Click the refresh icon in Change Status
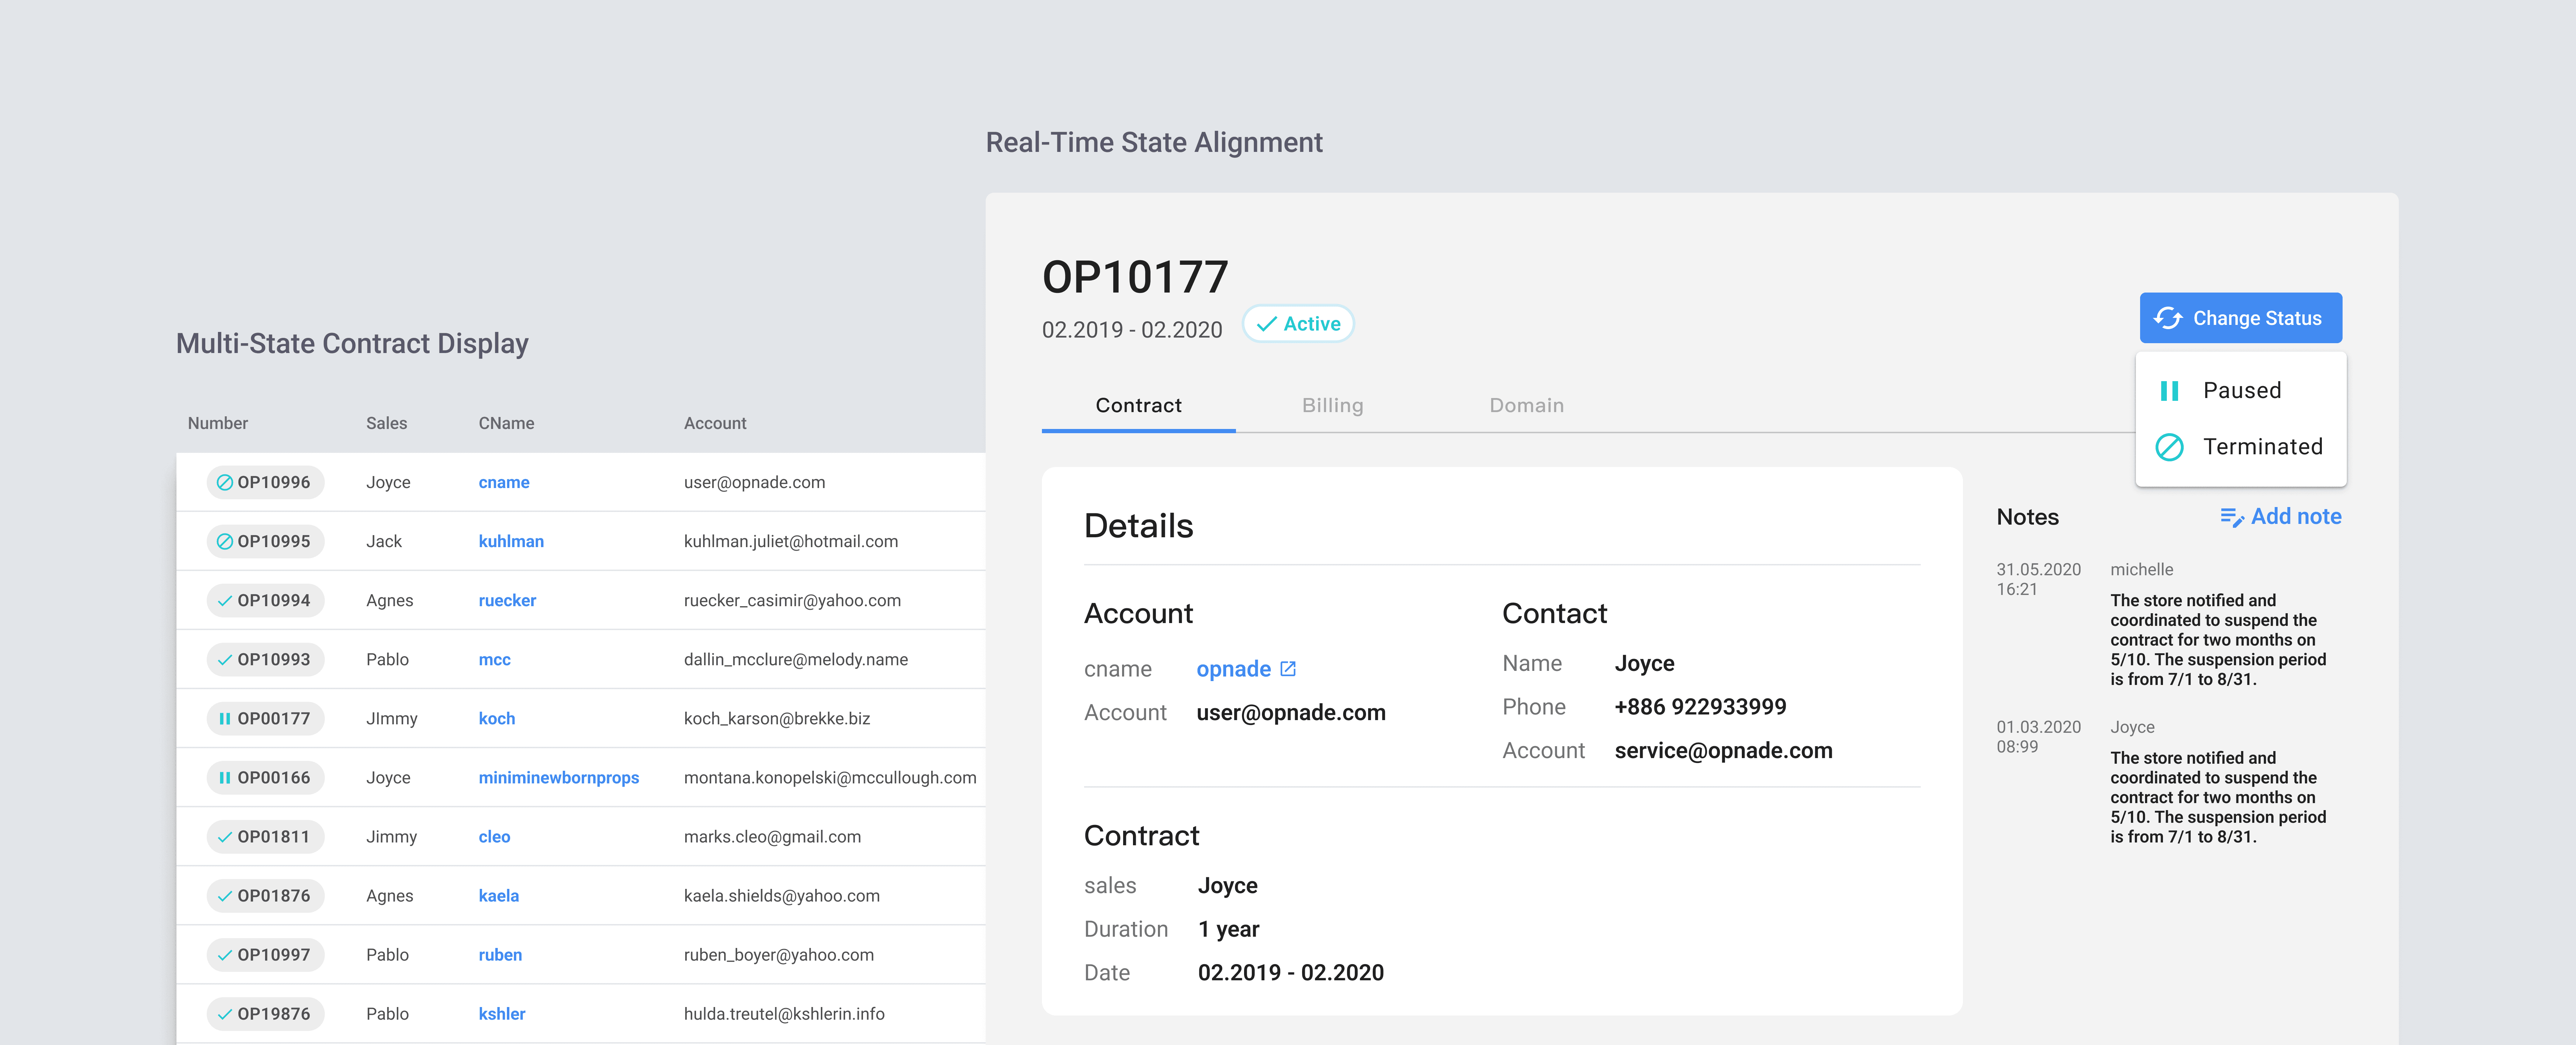The height and width of the screenshot is (1045, 2576). (x=2167, y=318)
